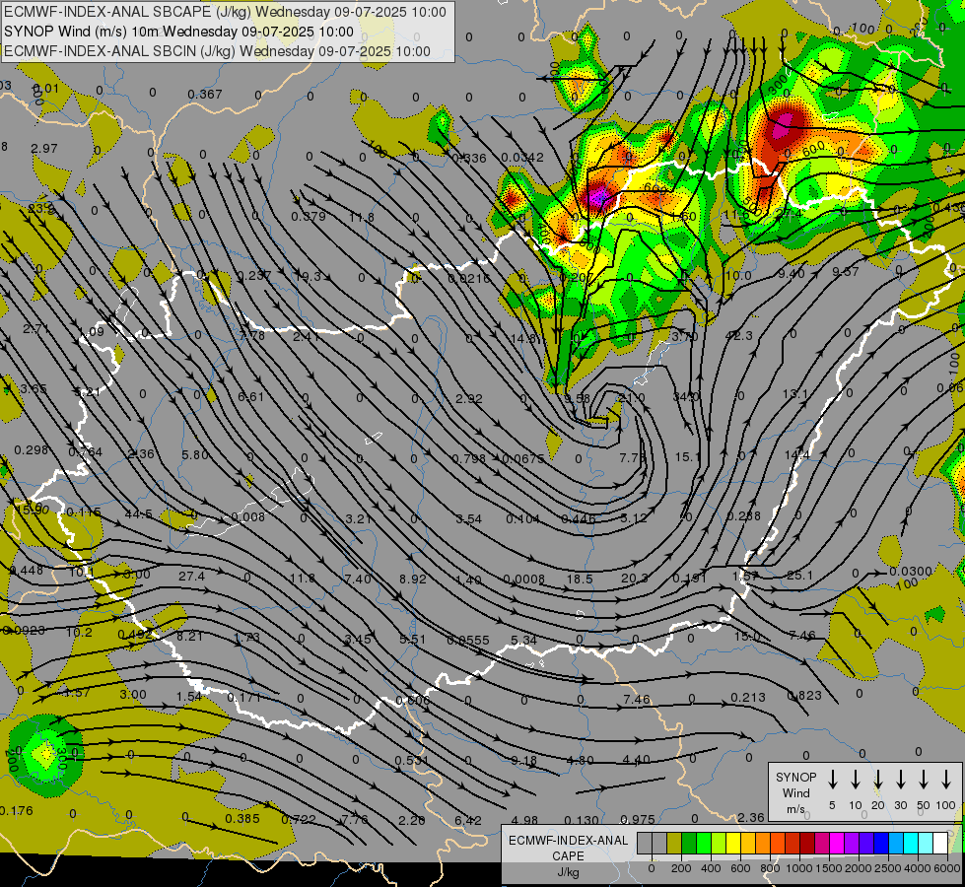Viewport: 965px width, 887px height.
Task: Click the 8.92 value on the map
Action: 412,580
